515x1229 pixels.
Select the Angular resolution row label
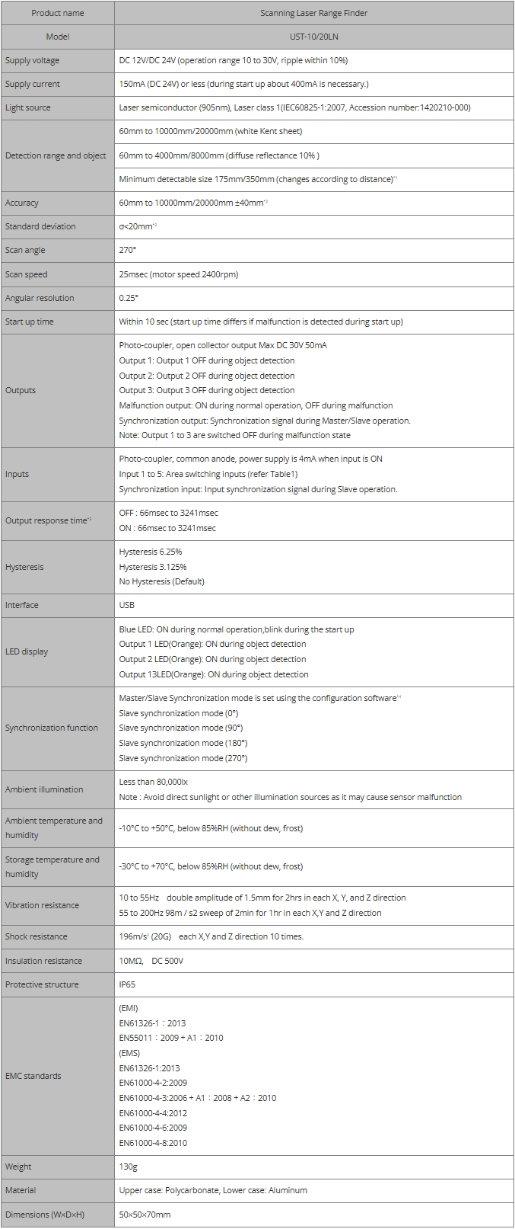coord(40,298)
